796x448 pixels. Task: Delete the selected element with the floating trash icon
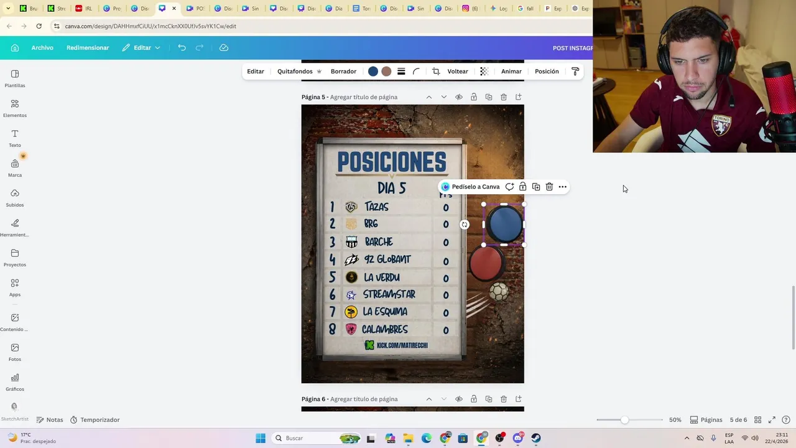(x=549, y=187)
